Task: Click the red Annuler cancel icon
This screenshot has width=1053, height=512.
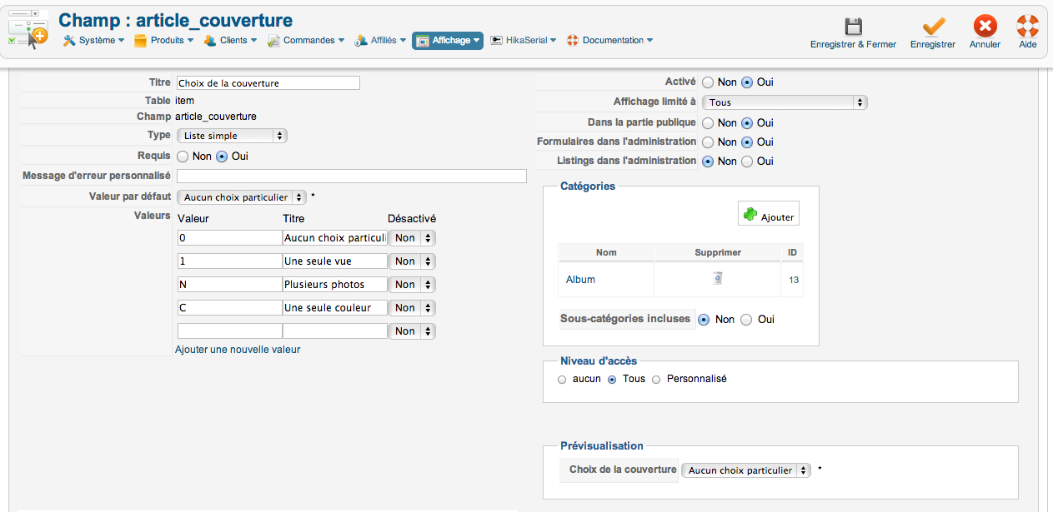Action: [x=985, y=27]
